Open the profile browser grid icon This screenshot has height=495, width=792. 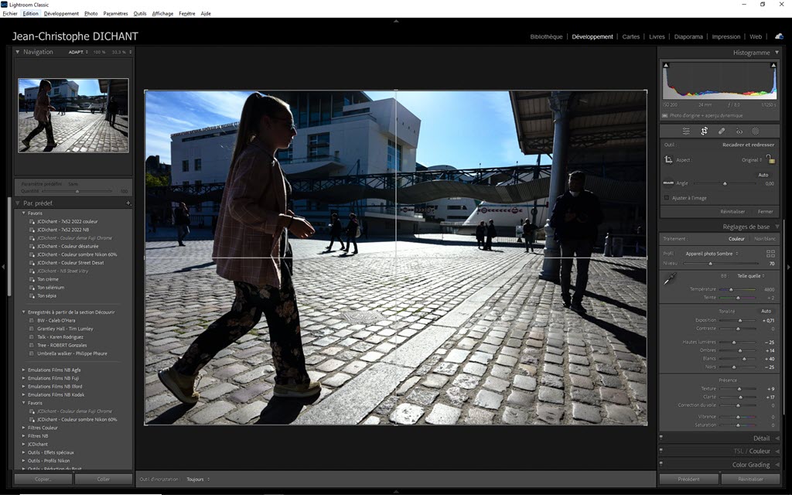coord(770,254)
